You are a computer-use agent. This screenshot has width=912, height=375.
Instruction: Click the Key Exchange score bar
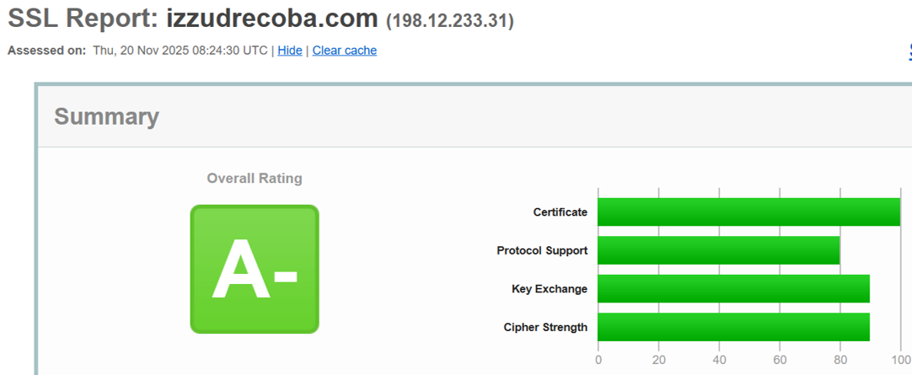[x=733, y=289]
